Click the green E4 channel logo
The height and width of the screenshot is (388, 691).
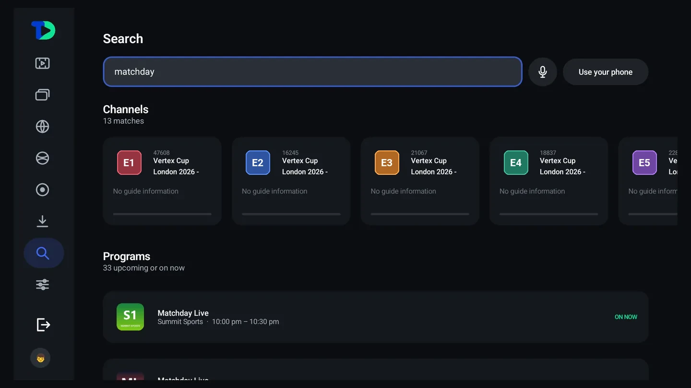point(516,163)
